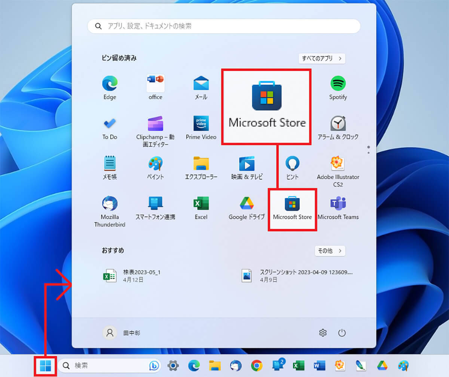This screenshot has width=449, height=377.
Task: Open the メール app
Action: pos(201,87)
